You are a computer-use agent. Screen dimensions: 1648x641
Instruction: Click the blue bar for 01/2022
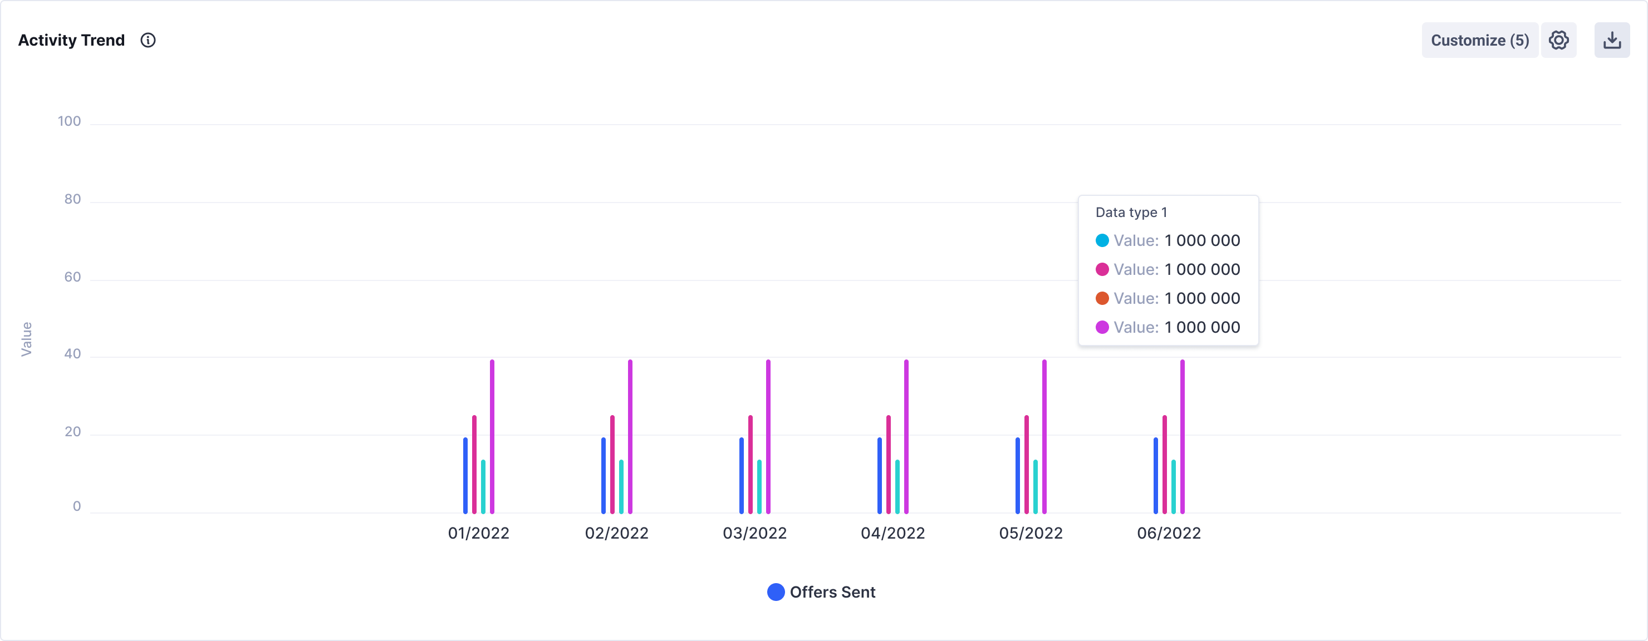[x=465, y=476]
